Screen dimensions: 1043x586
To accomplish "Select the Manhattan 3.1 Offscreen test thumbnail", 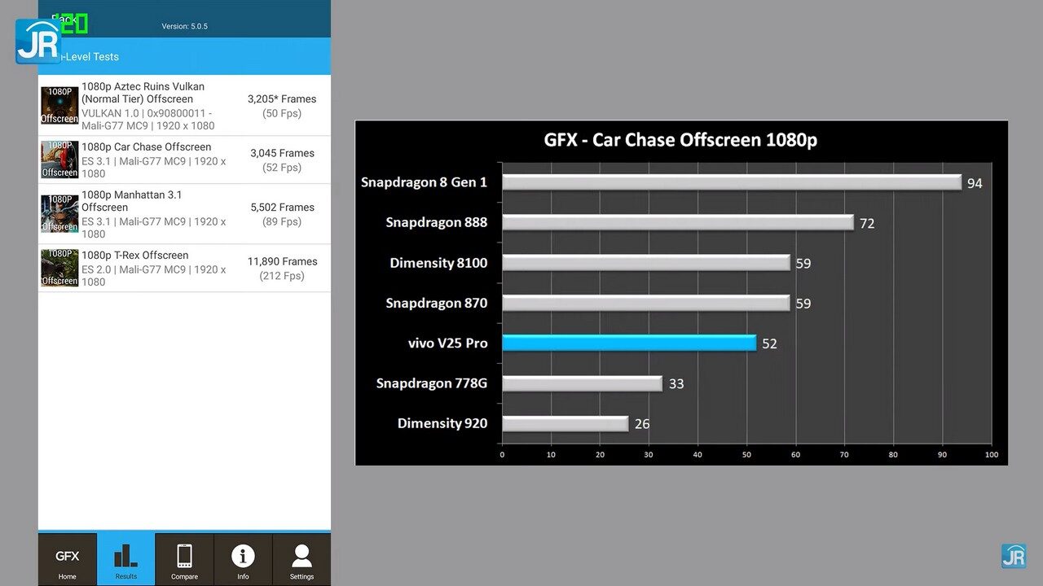I will pos(59,214).
